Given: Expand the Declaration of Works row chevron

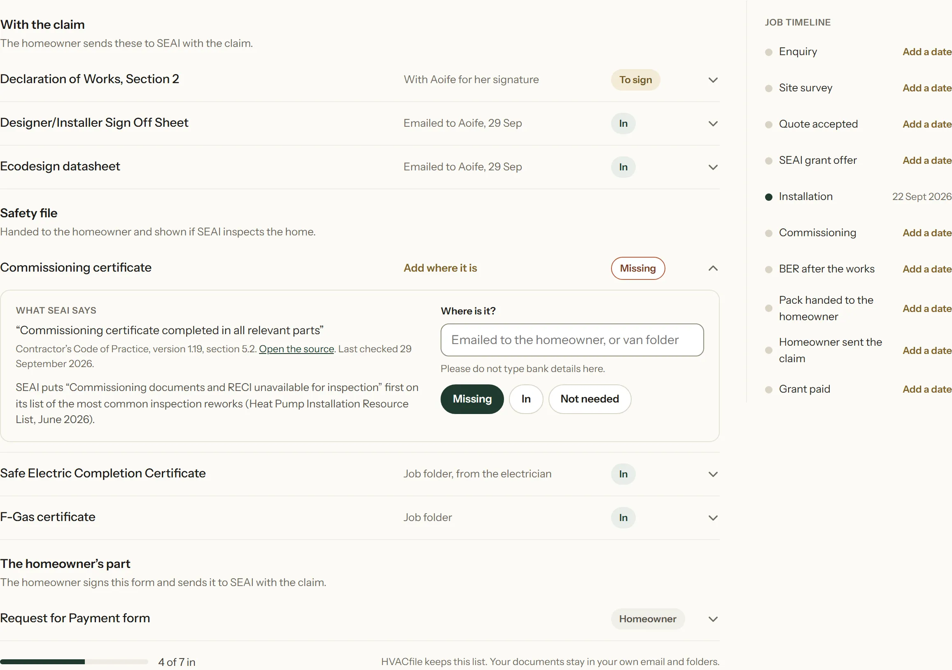Looking at the screenshot, I should tap(713, 80).
